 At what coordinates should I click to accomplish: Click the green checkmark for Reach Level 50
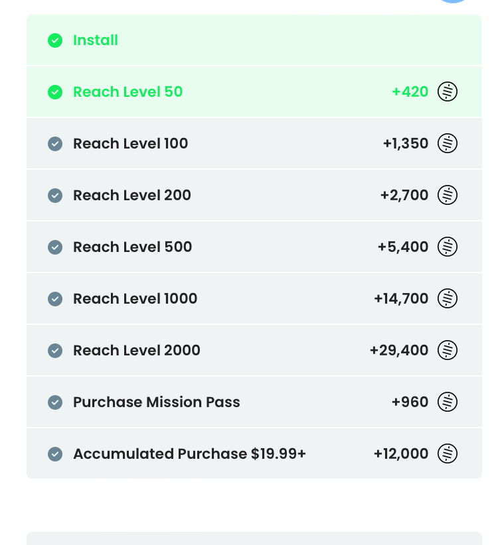(x=55, y=92)
